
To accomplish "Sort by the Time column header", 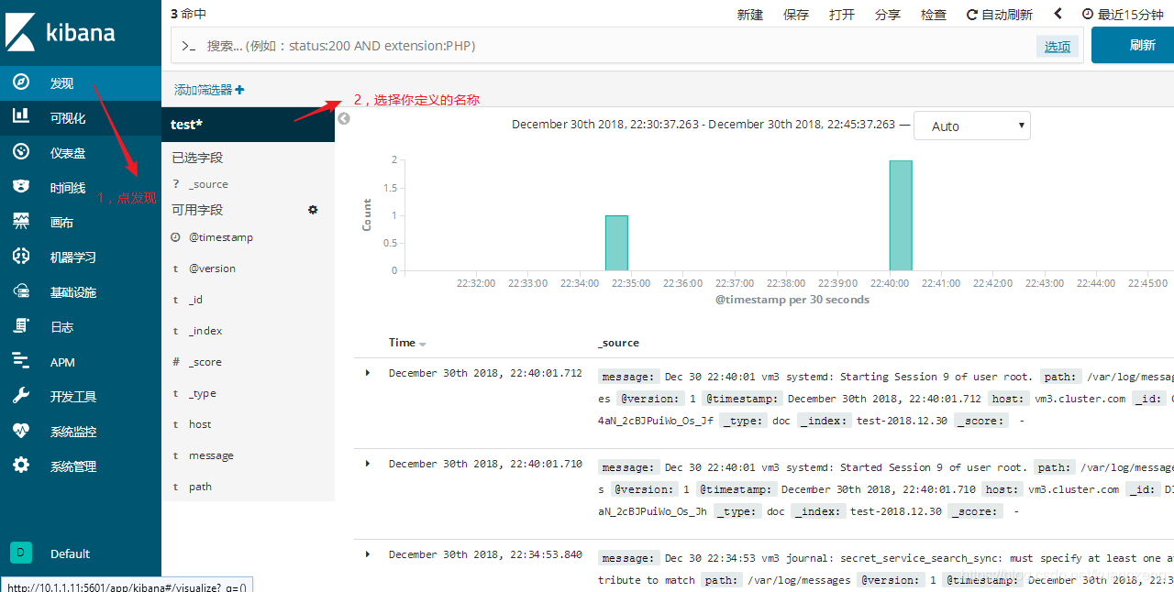I will click(407, 343).
